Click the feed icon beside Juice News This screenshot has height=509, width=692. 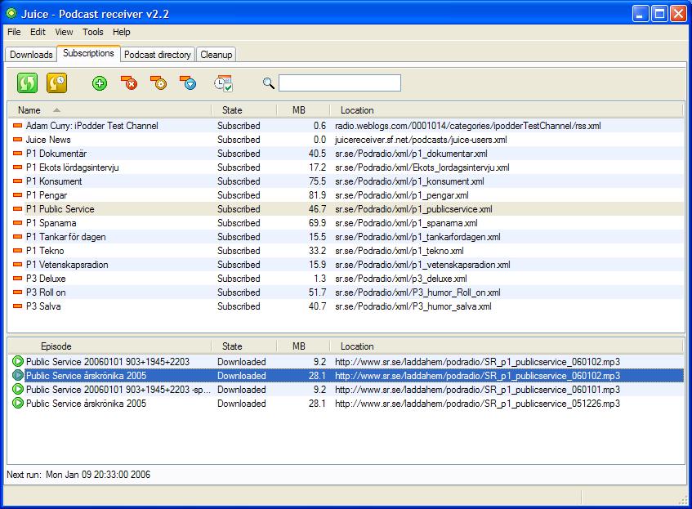(x=18, y=140)
